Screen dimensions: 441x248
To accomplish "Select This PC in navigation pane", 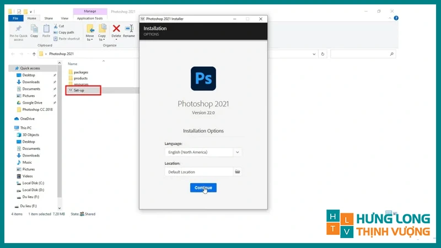I will (x=25, y=128).
